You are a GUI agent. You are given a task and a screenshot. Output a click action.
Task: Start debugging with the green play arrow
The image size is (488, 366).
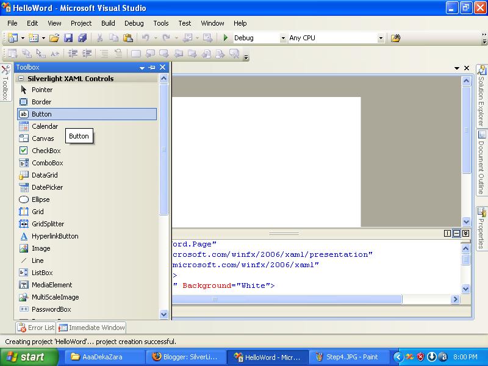(226, 38)
